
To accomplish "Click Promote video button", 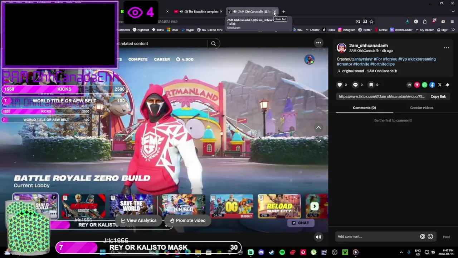I will 188,220.
